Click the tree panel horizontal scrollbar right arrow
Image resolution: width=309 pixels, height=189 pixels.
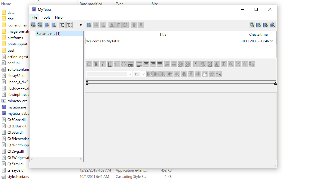pos(81,159)
